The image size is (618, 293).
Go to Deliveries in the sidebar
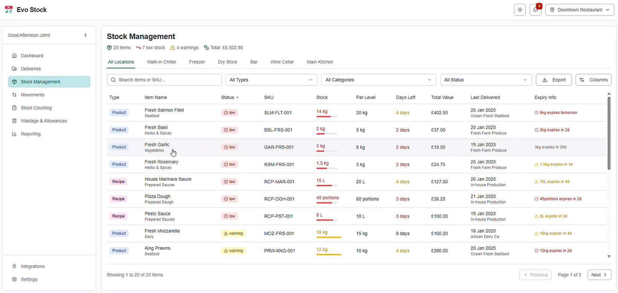tap(31, 69)
